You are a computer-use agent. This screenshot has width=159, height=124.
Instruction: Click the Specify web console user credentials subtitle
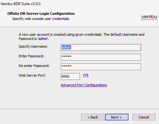coord(41,19)
